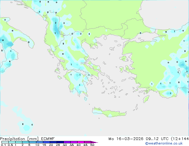The width and height of the screenshot is (189, 146).
Task: Click the '1' value over Crete's east Turkey coast blob
Action: click(171, 93)
